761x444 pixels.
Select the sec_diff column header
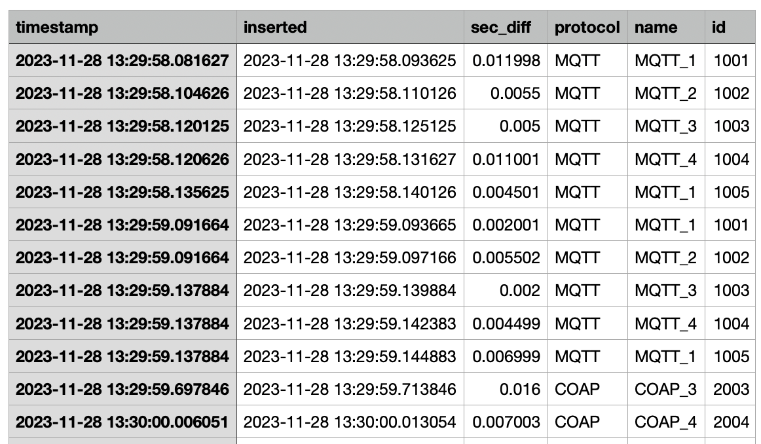[x=506, y=27]
